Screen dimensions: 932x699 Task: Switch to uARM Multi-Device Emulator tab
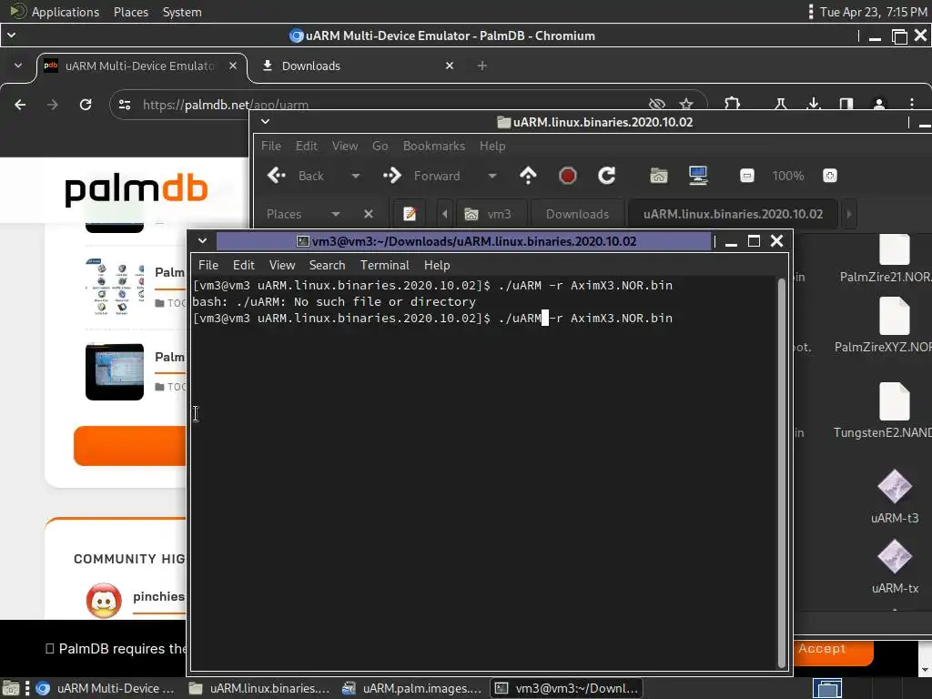(x=139, y=66)
